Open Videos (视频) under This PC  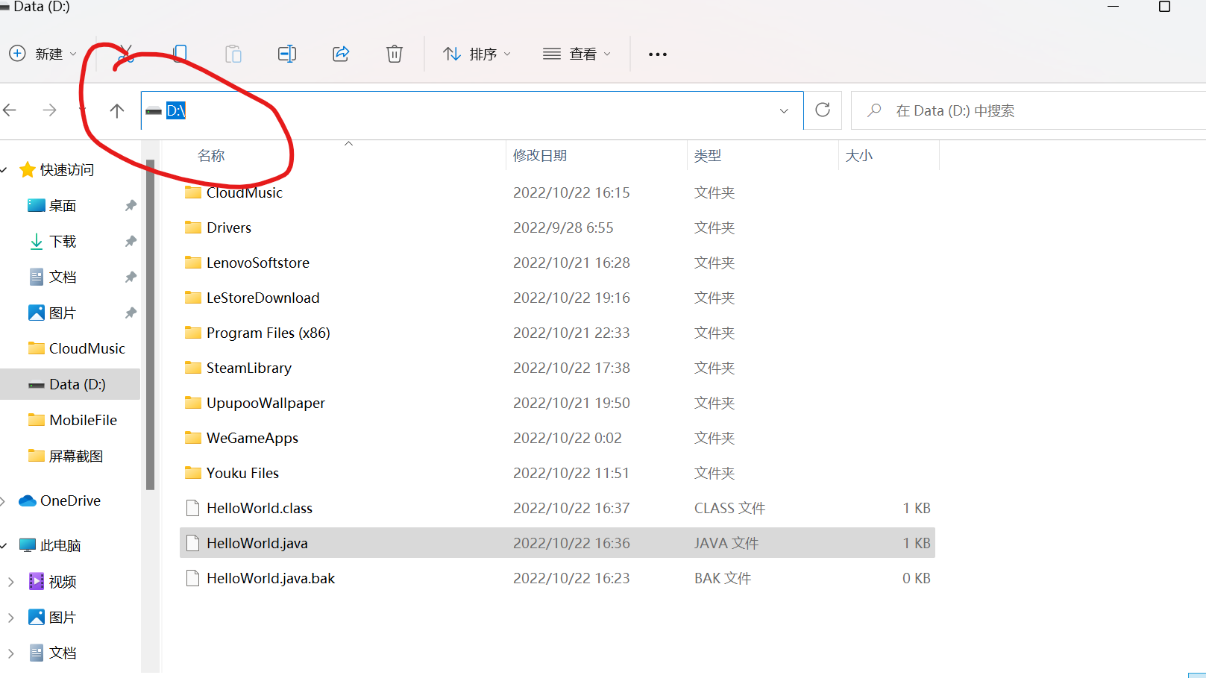point(52,581)
